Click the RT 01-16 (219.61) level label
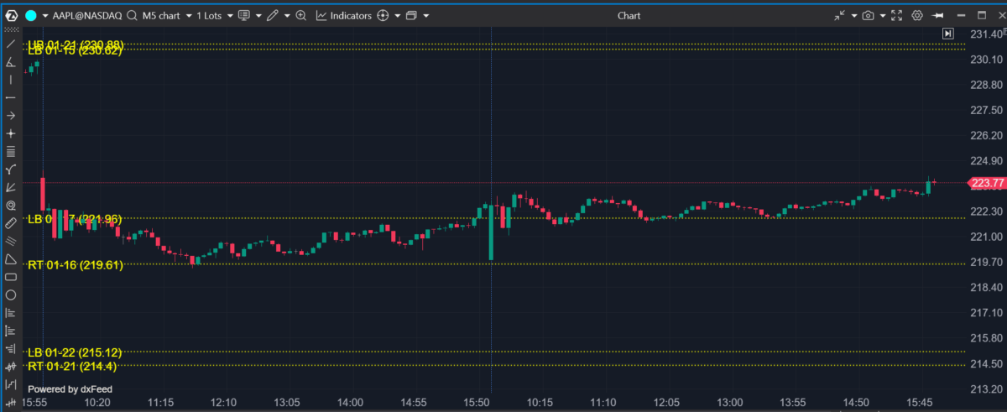The width and height of the screenshot is (1007, 412). (76, 264)
